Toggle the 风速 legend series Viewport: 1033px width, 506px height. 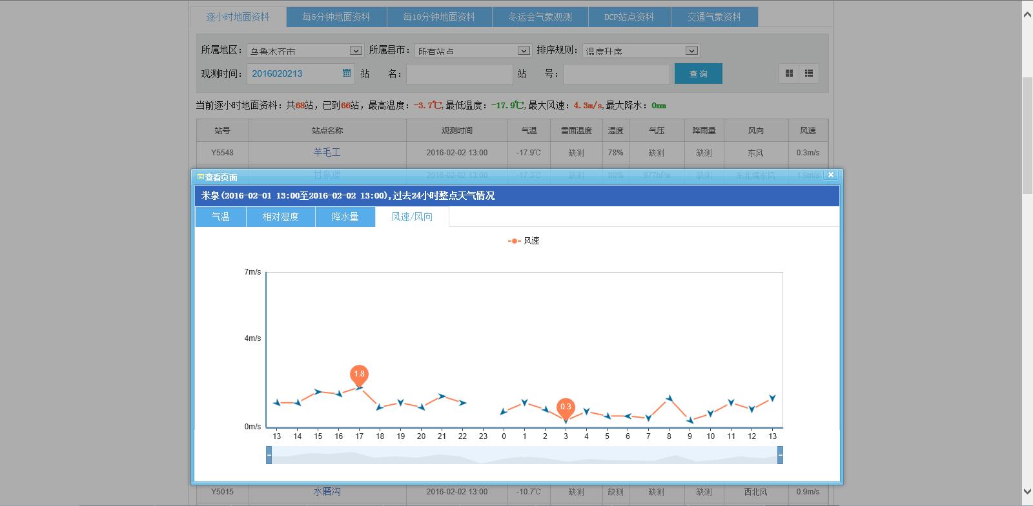click(524, 241)
